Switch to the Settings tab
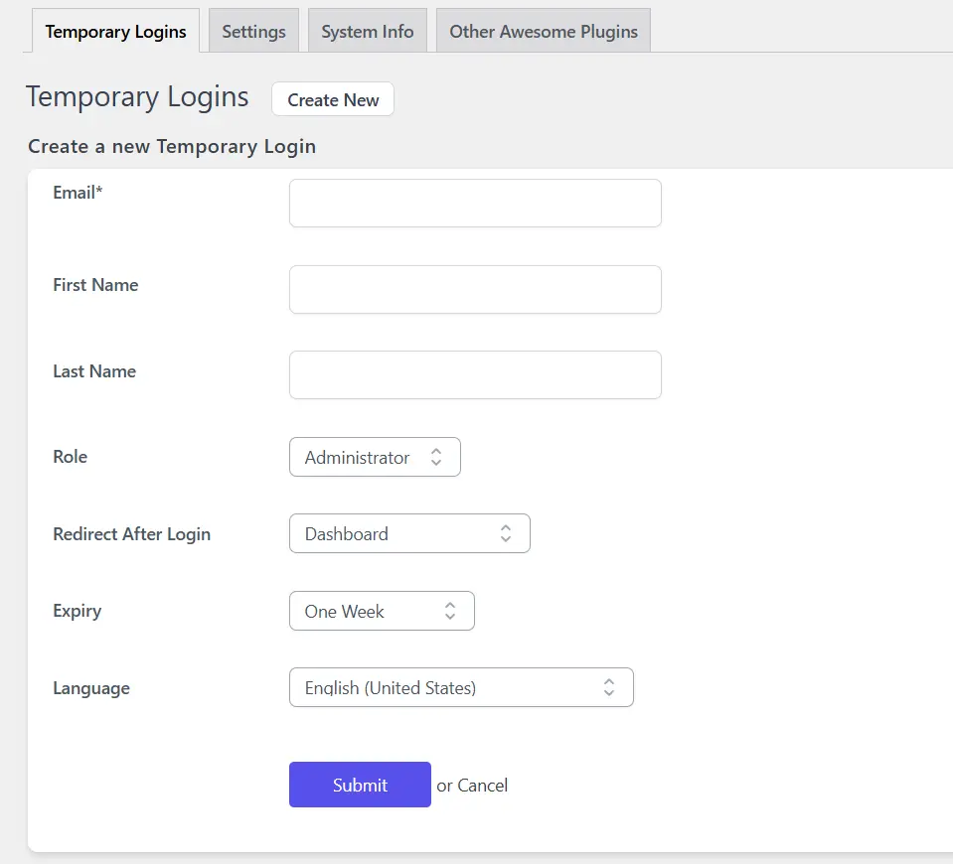953x864 pixels. click(x=253, y=32)
